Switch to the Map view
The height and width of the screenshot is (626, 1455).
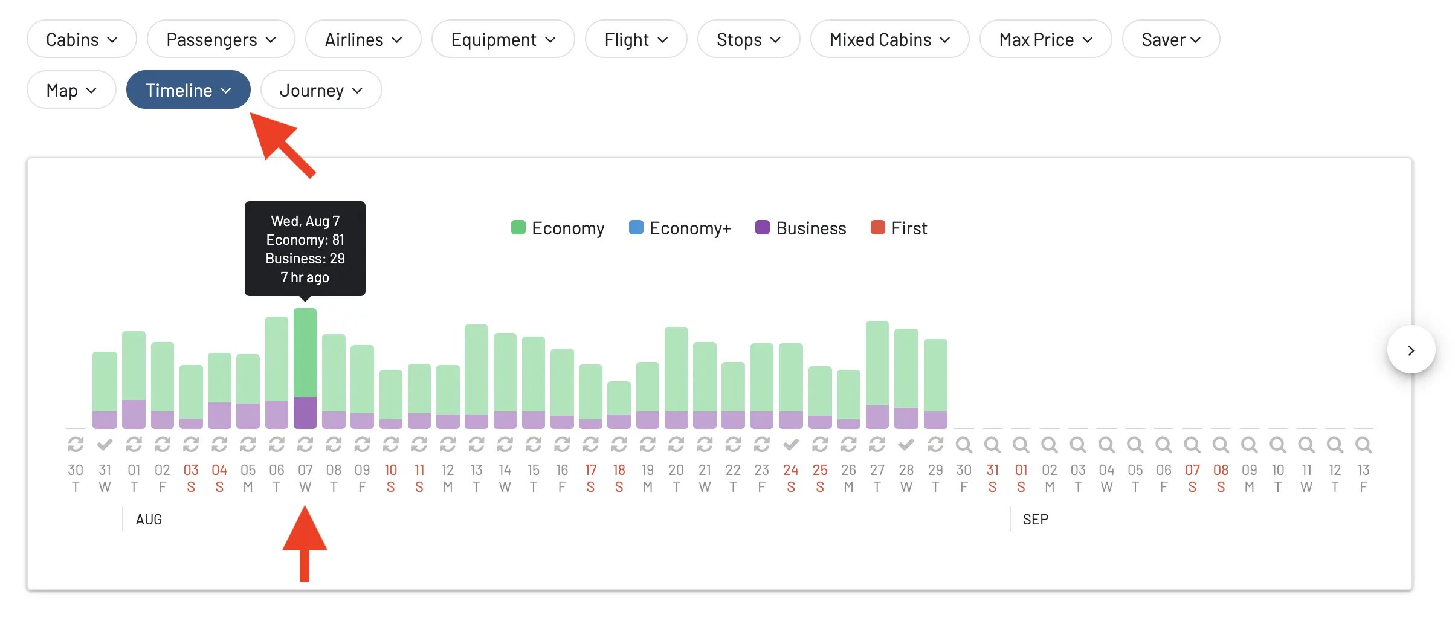(71, 90)
